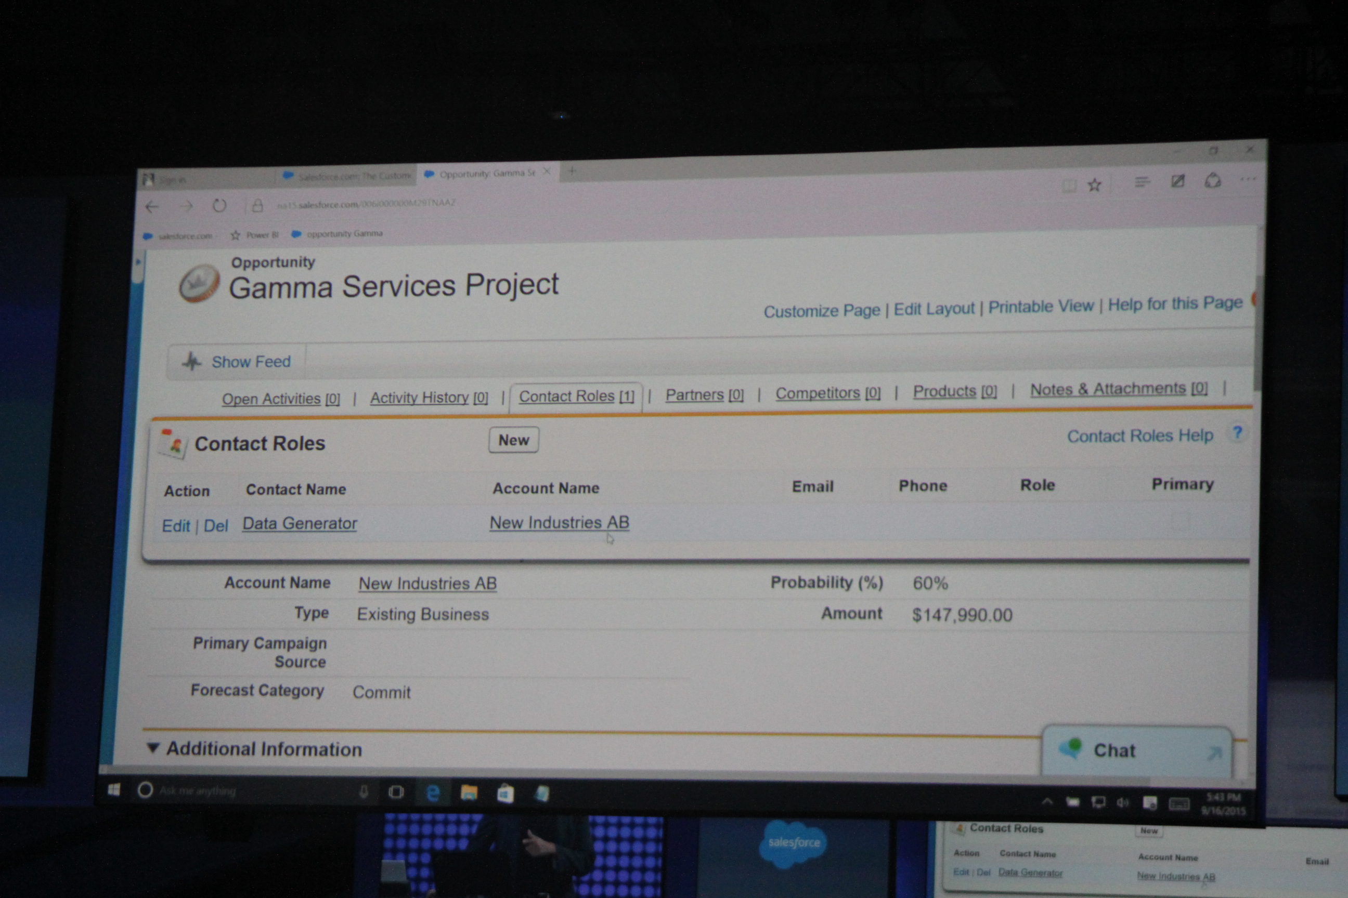Screen dimensions: 1348x898
Task: Click the Cortana circle icon
Action: tap(145, 790)
